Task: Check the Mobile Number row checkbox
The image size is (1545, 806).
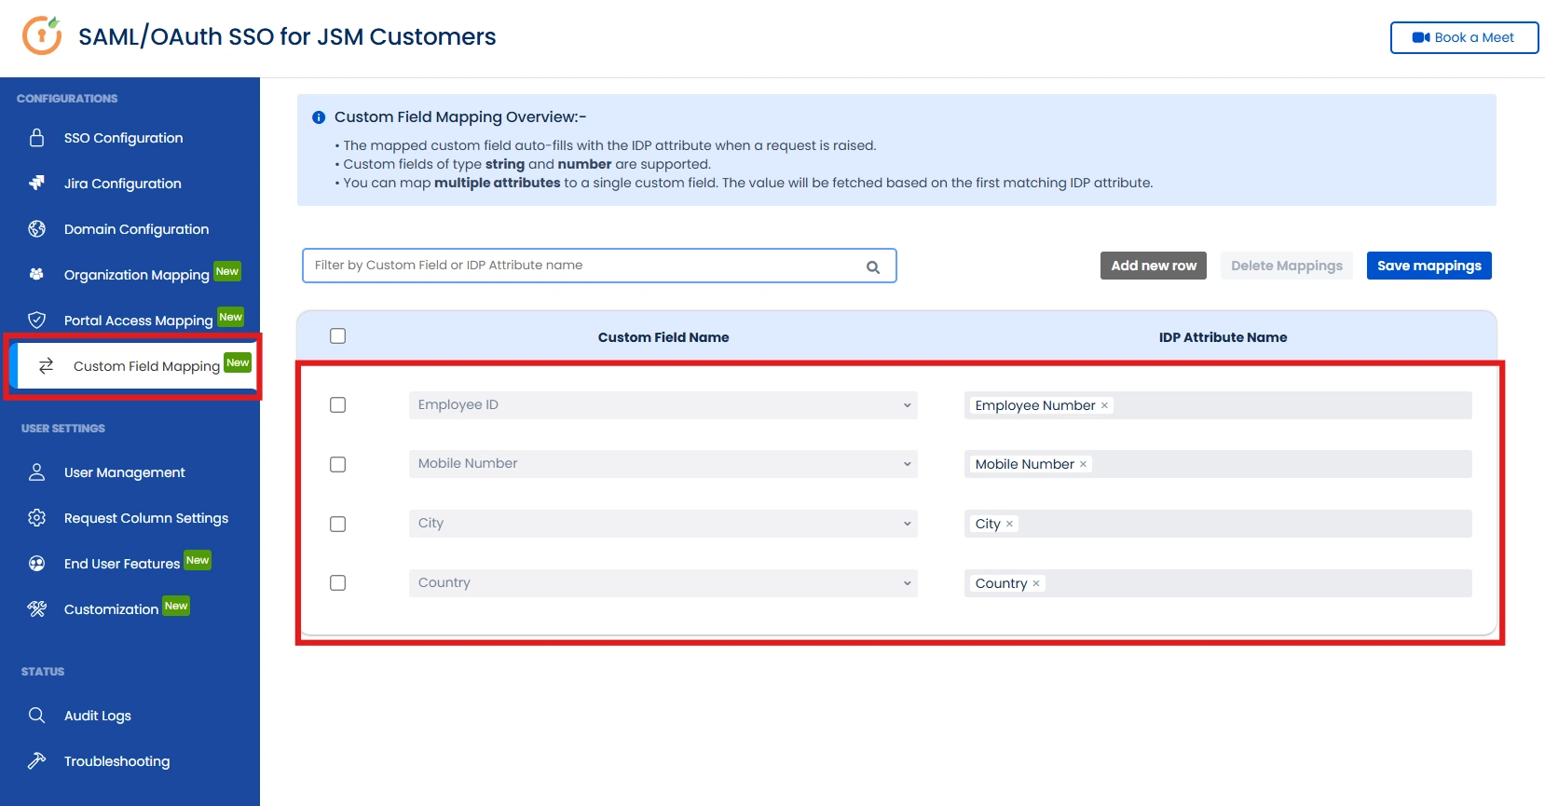Action: pyautogui.click(x=338, y=465)
